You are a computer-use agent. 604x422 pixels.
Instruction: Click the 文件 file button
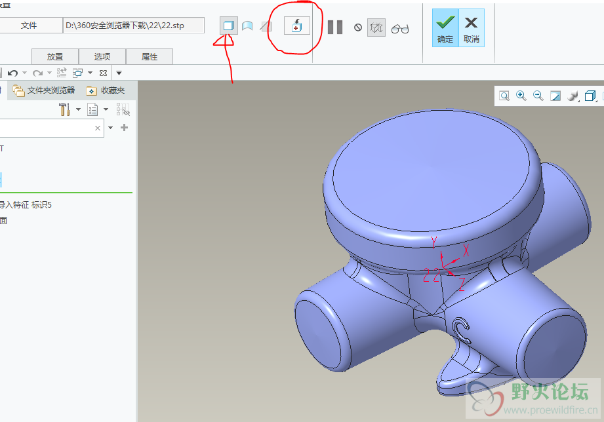pyautogui.click(x=30, y=26)
